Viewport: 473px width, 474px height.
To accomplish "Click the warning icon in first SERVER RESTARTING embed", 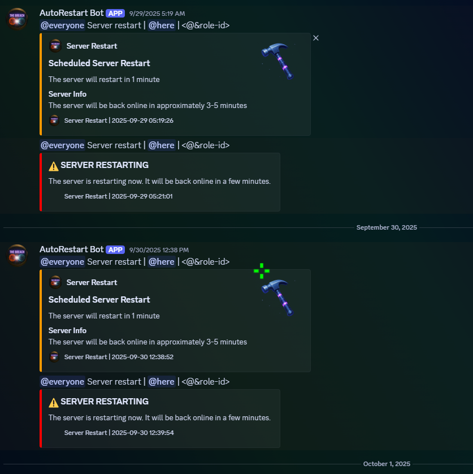I will coord(54,166).
